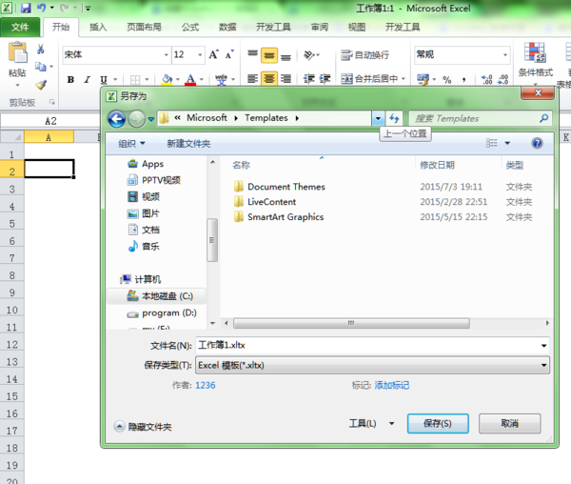Click 自动换行 wrap text button

click(364, 55)
